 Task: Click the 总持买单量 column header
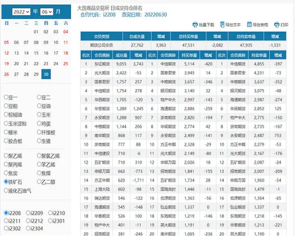pyautogui.click(x=188, y=36)
